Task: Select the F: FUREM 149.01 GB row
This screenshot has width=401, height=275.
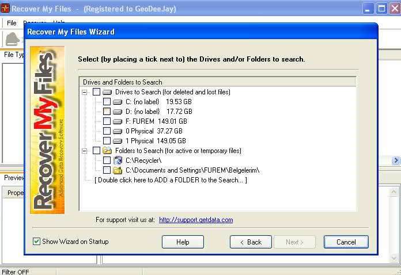Action: [x=156, y=121]
